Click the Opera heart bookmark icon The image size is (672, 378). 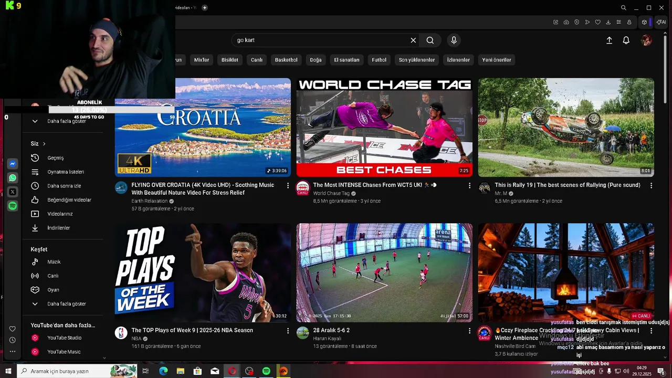597,22
